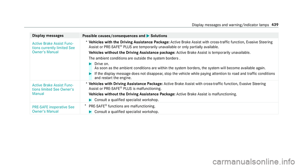The width and height of the screenshot is (300, 167).
Task: Click the arrow bullet beside 'If the display message'
Action: coord(91,74)
